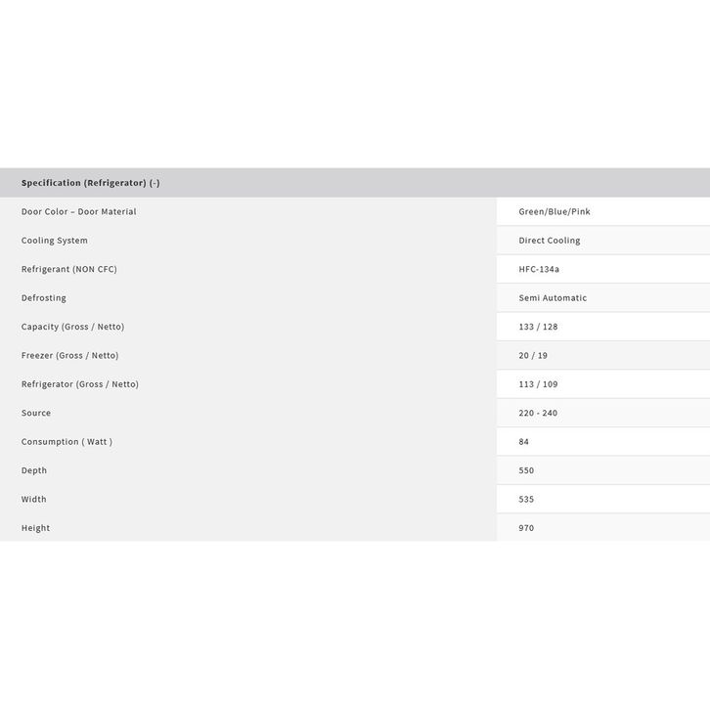710x710 pixels.
Task: Collapse the Specification (Refrigerator) section header
Action: 90,183
